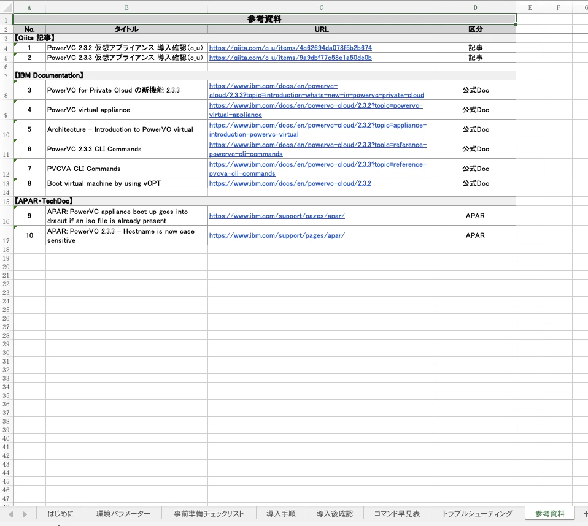This screenshot has width=588, height=526.
Task: Open the powervc-cloud/2.3.2 link in row 13
Action: coord(290,183)
